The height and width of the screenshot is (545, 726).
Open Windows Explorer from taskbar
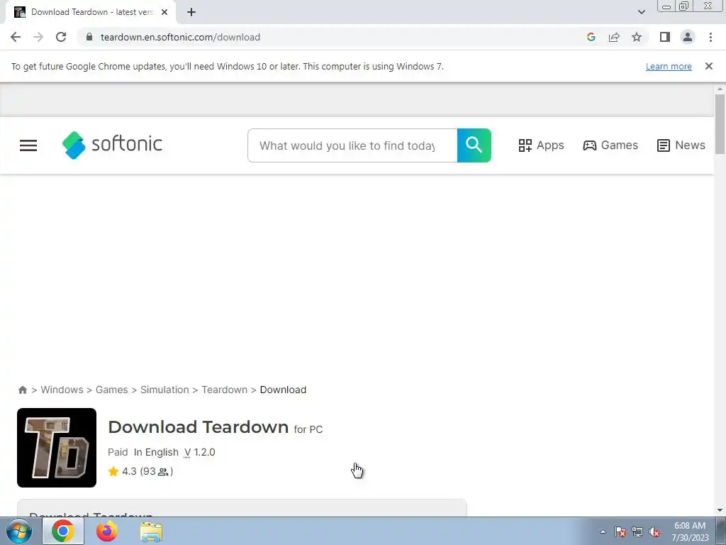coord(151,531)
